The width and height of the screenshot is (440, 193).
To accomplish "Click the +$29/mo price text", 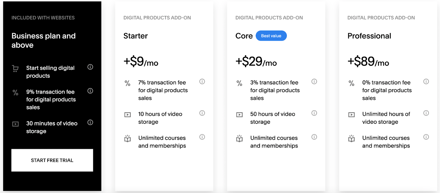I will (256, 61).
